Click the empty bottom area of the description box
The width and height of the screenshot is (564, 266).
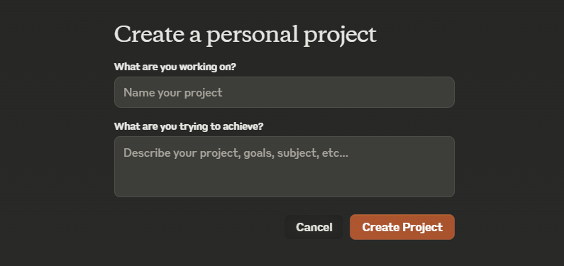(x=284, y=182)
